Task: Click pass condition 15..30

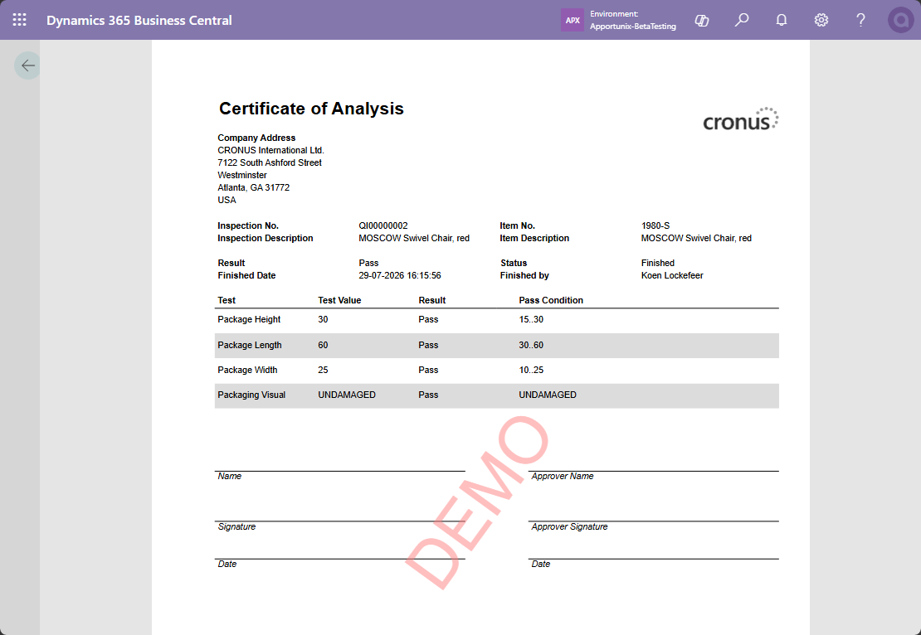Action: 531,320
